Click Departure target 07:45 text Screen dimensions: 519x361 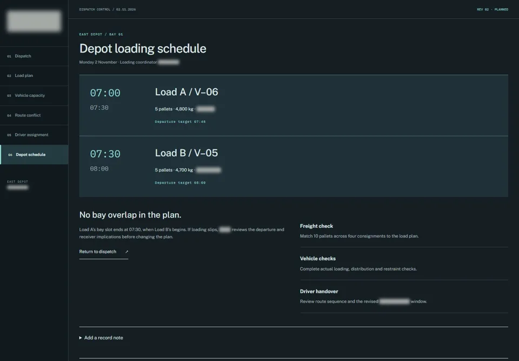click(x=180, y=122)
